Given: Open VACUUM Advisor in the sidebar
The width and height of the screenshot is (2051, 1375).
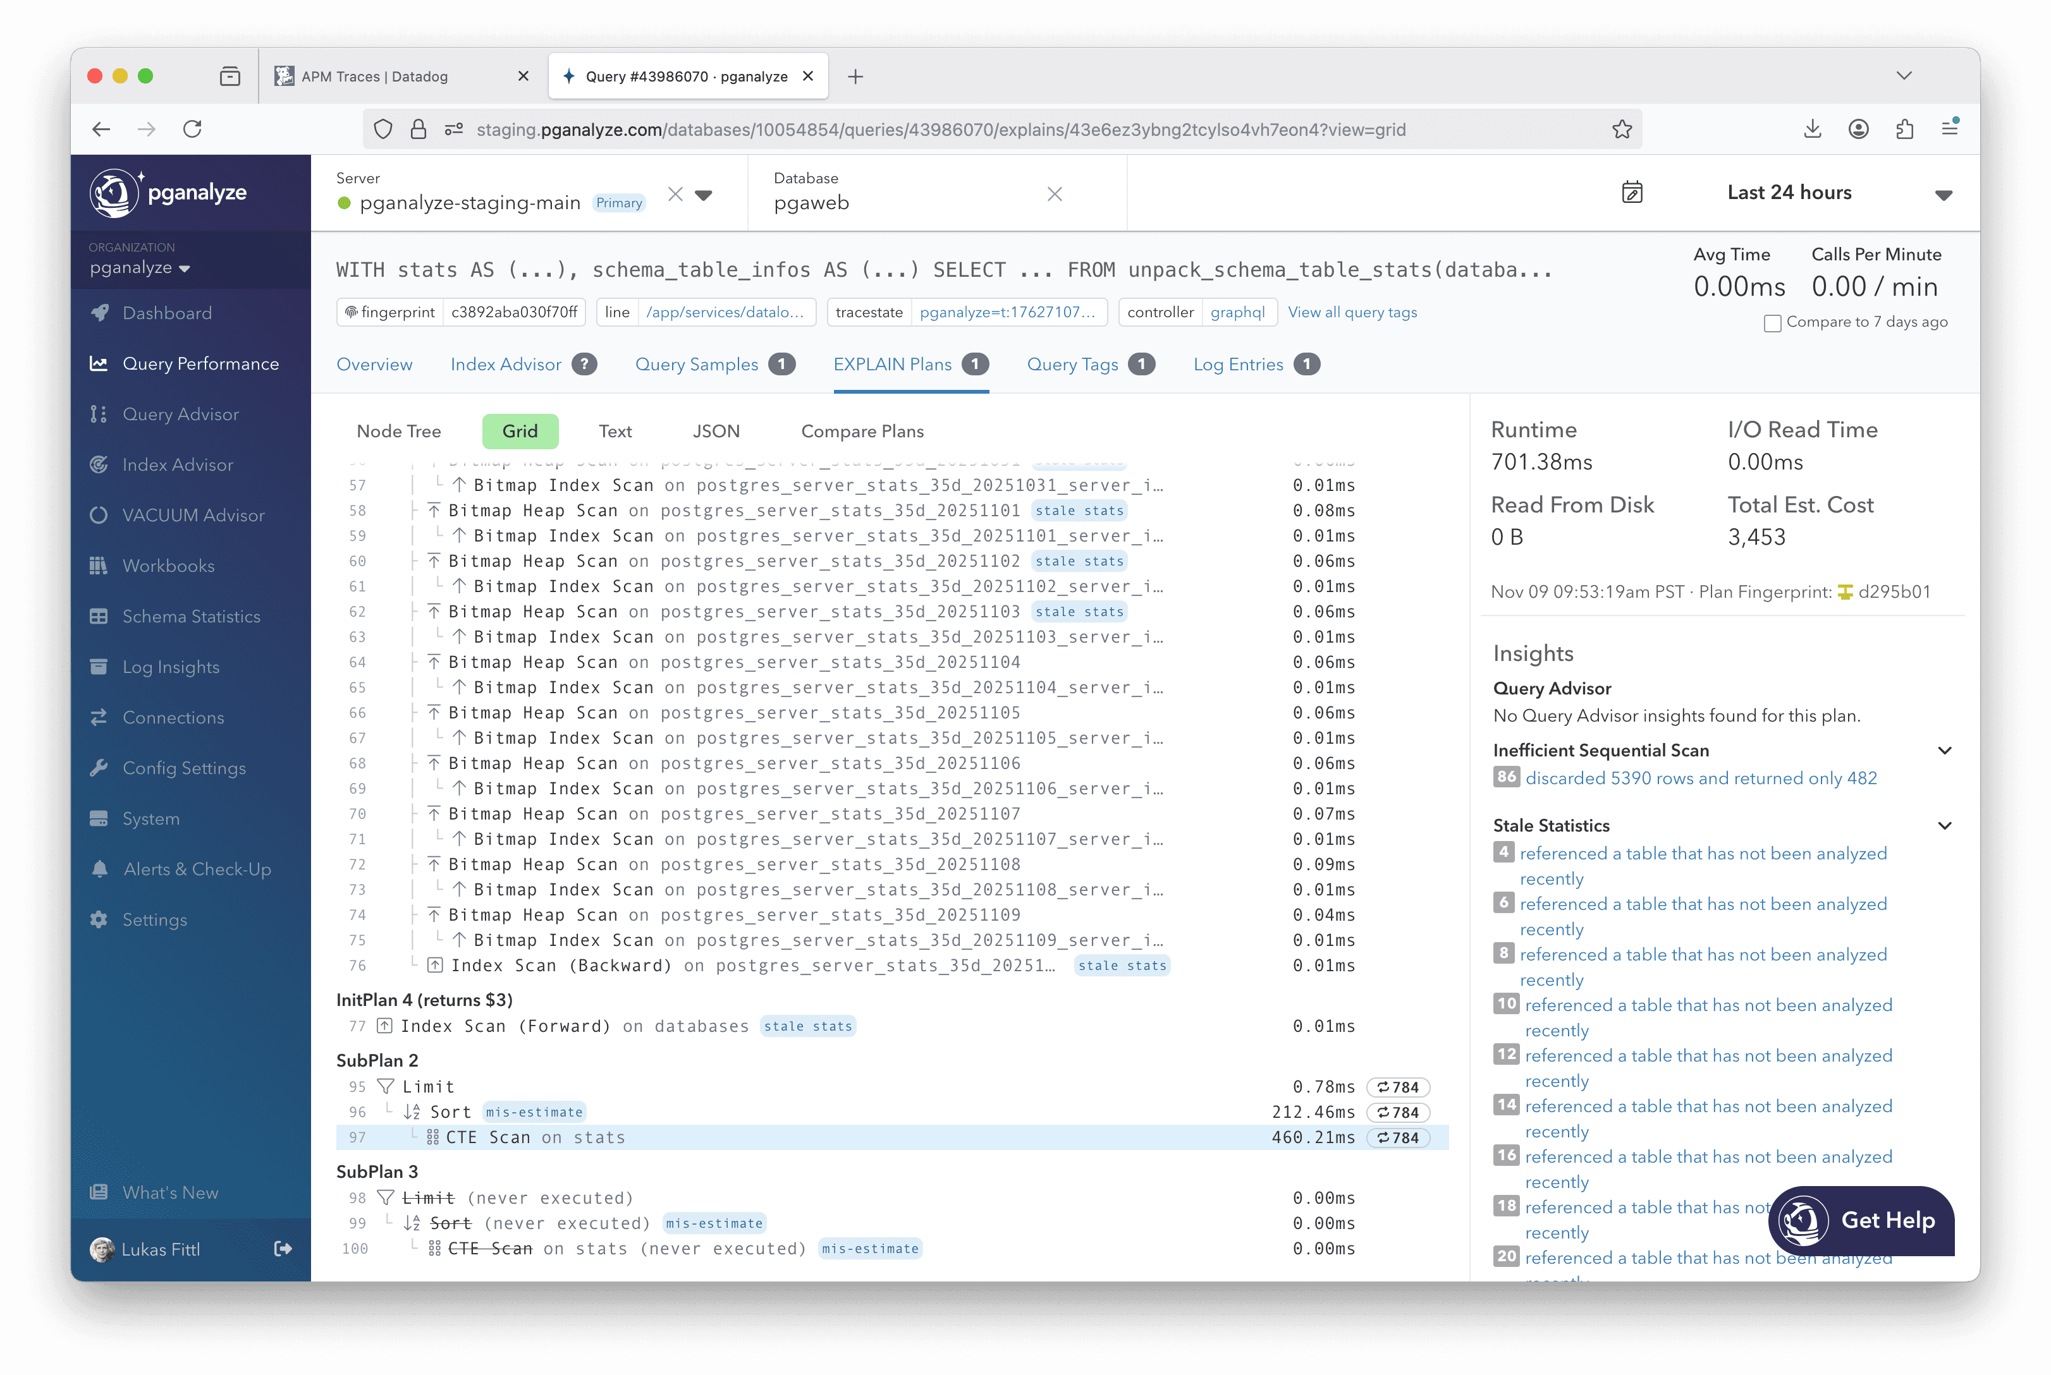Looking at the screenshot, I should click(x=193, y=516).
